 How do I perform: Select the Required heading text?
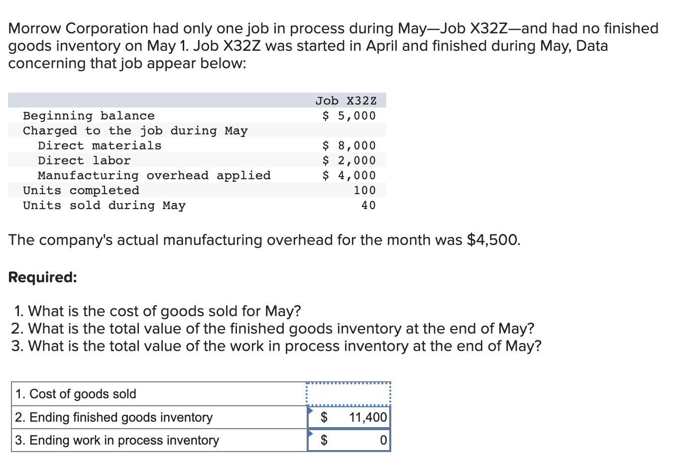click(42, 277)
